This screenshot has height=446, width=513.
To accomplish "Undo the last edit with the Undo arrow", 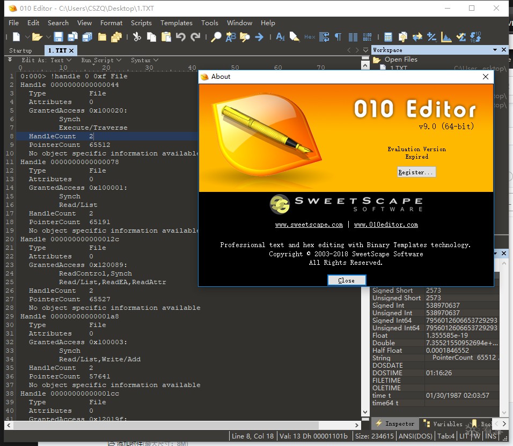I will [181, 37].
